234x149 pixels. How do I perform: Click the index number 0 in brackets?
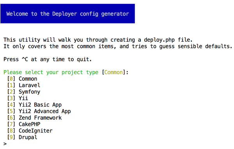[11, 79]
